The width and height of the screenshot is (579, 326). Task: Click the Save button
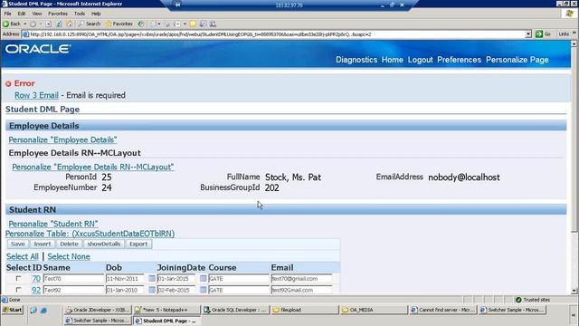18,244
